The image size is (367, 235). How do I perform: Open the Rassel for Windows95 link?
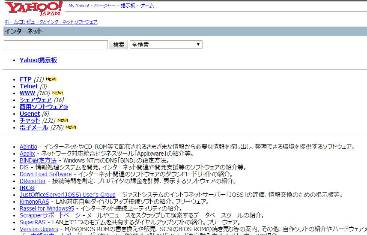point(47,208)
